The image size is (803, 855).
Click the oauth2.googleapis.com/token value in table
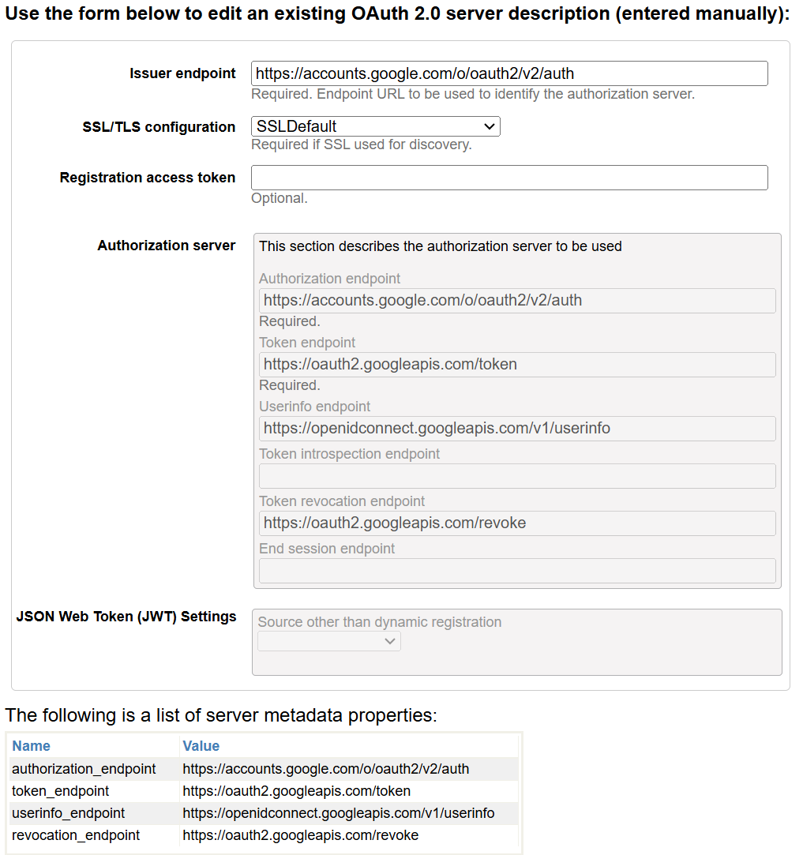(297, 791)
